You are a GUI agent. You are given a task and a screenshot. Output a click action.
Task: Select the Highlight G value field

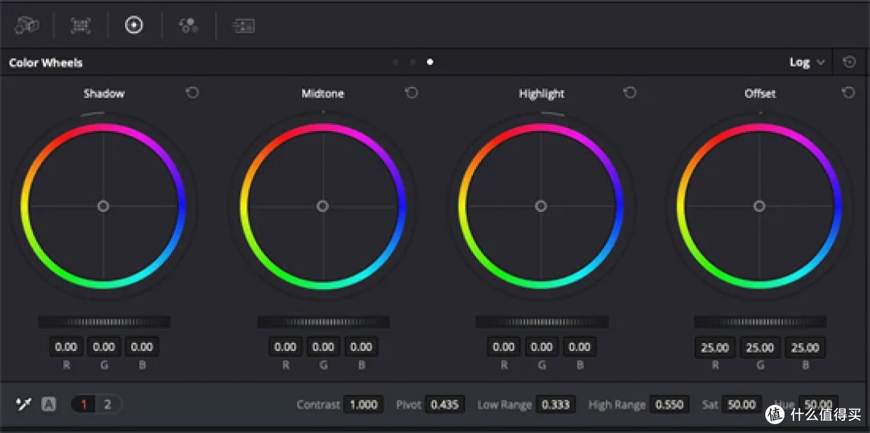(x=541, y=347)
